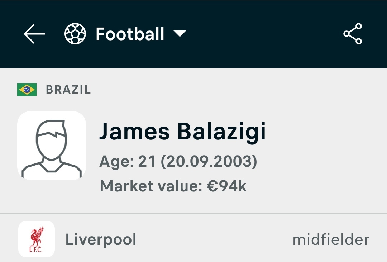This screenshot has width=387, height=262.
Task: Select the Football title label
Action: pyautogui.click(x=130, y=34)
